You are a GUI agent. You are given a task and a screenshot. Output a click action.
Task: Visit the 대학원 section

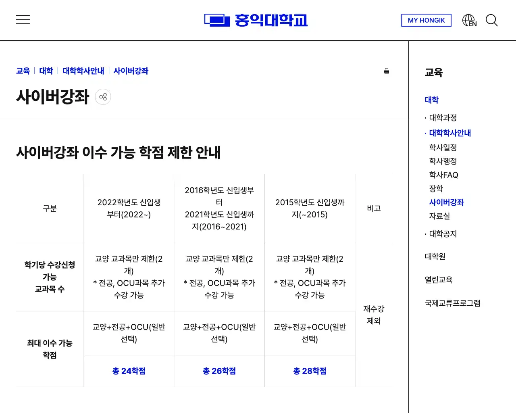click(x=435, y=256)
